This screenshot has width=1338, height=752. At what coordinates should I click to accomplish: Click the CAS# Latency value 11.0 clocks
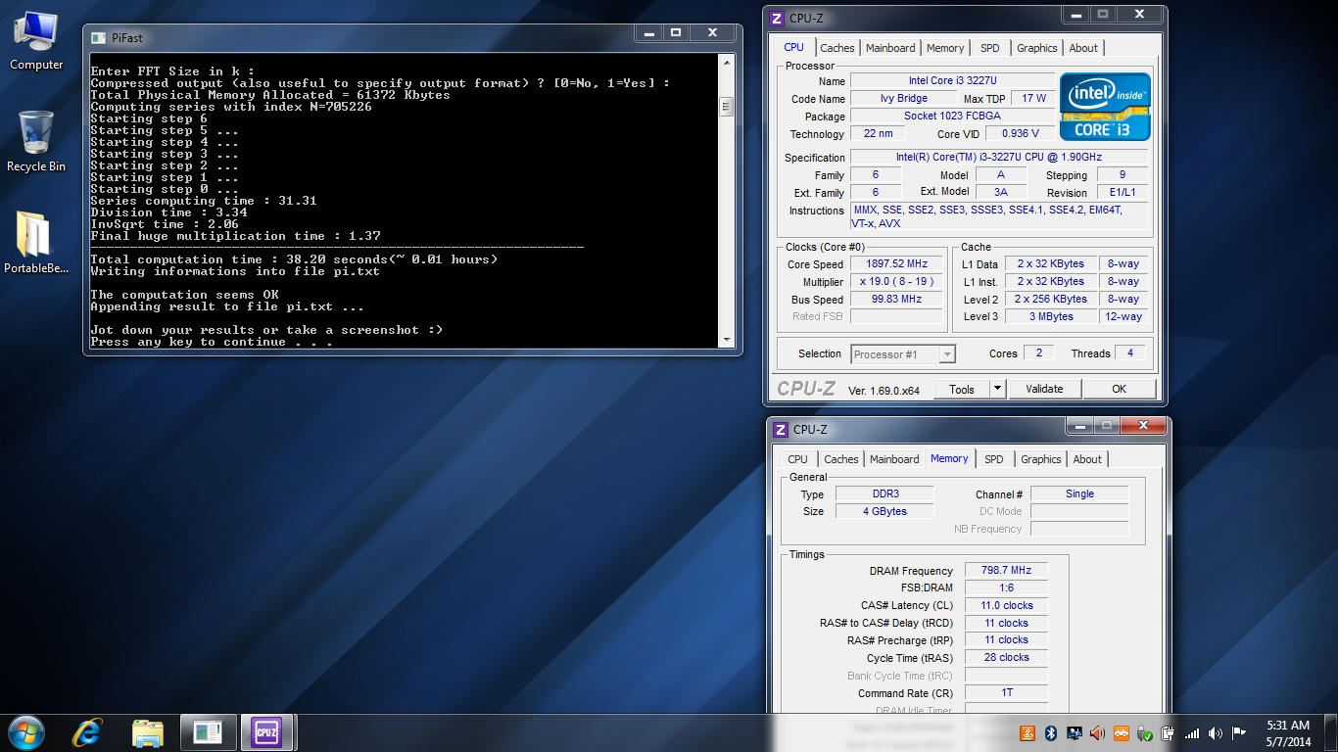pyautogui.click(x=1007, y=606)
